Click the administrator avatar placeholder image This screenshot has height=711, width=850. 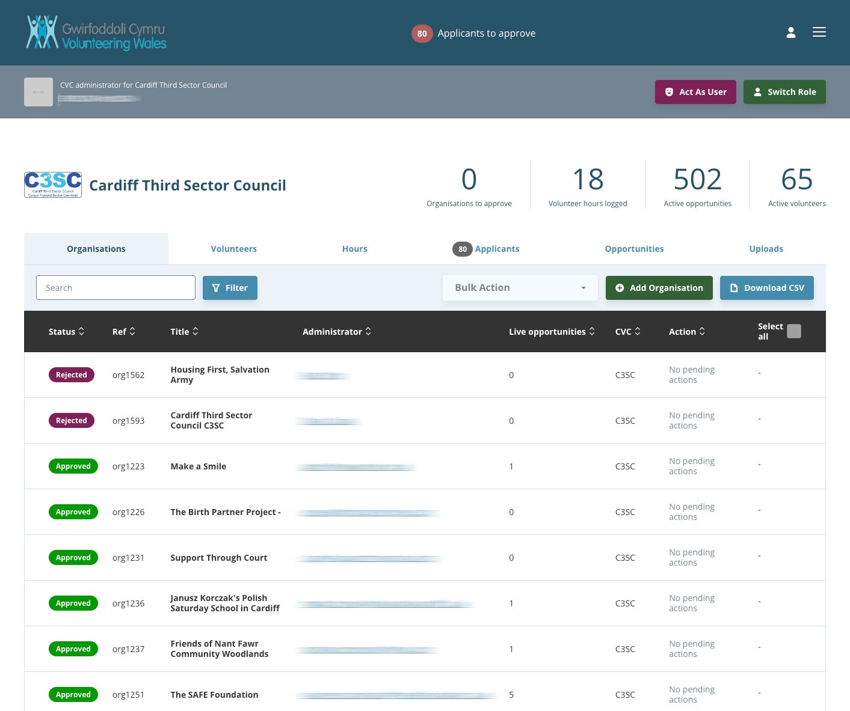pyautogui.click(x=38, y=92)
